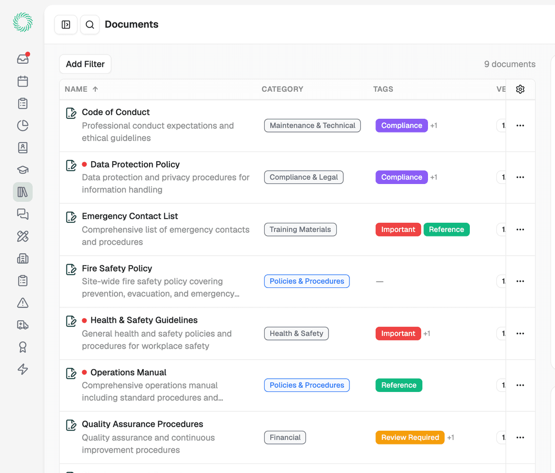Expand +1 tags on Quality Assurance Procedures row
The image size is (555, 473).
450,438
